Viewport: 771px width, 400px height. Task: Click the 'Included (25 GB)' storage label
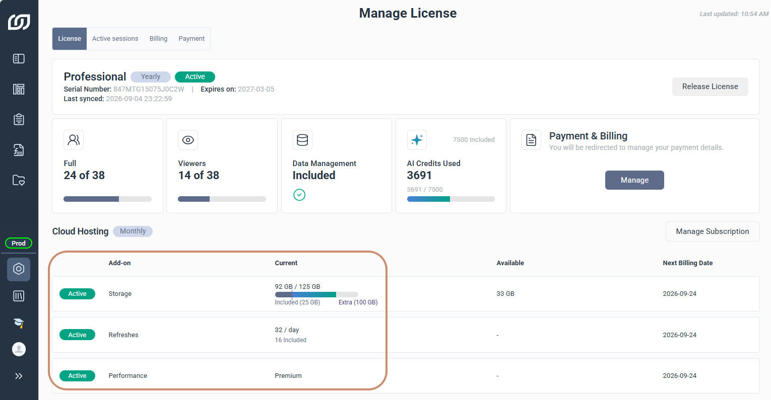[297, 302]
